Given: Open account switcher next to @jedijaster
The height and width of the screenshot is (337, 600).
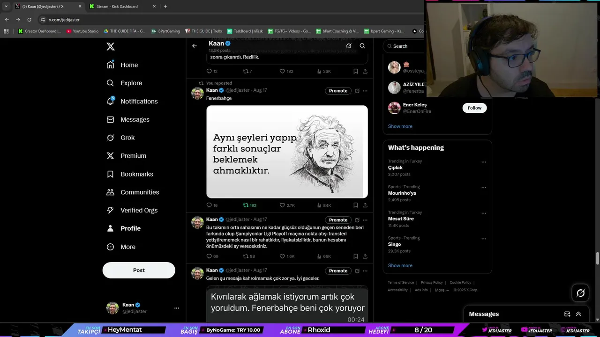Looking at the screenshot, I should pos(176,308).
